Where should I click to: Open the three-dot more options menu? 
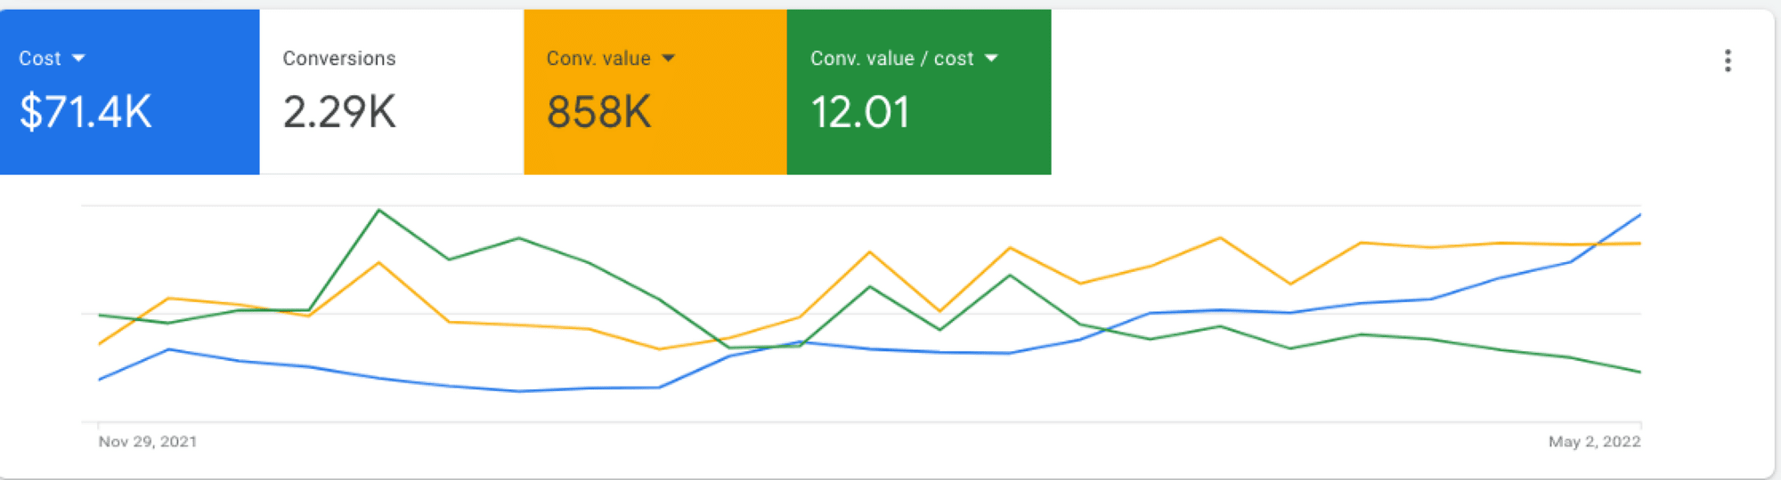(x=1728, y=60)
